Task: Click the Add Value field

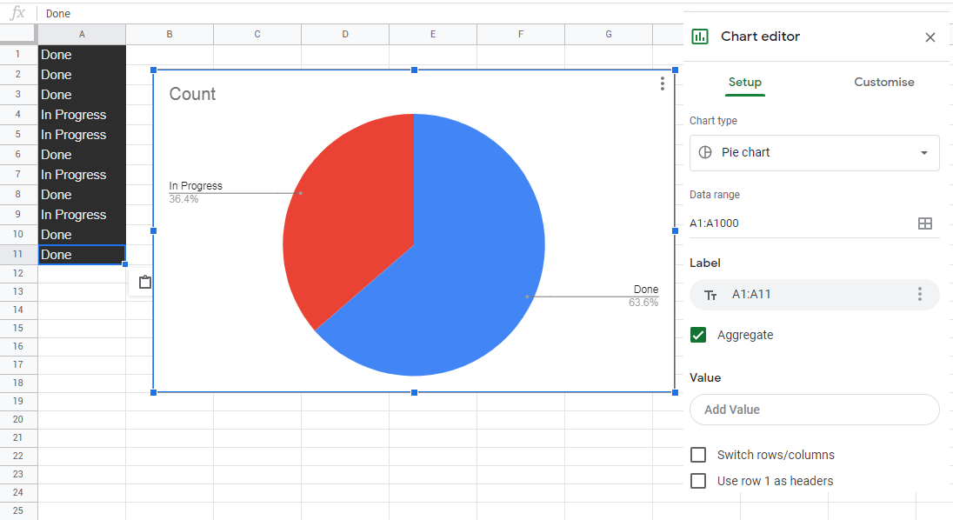Action: pos(815,410)
